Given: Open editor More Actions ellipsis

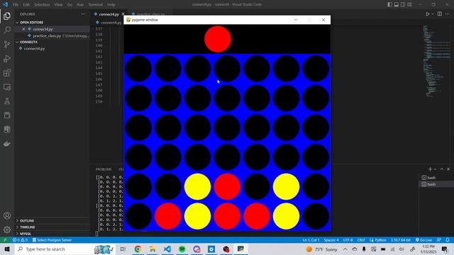Looking at the screenshot, I should tap(448, 14).
